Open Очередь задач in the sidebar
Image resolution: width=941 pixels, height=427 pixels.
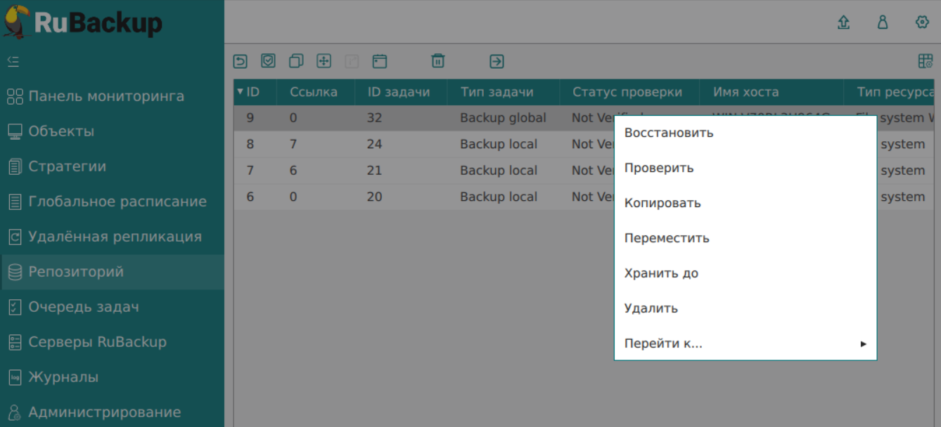click(x=83, y=307)
